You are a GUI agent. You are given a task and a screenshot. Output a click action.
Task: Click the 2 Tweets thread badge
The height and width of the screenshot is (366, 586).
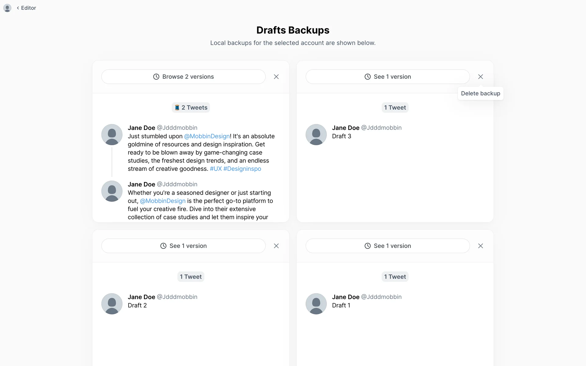[x=191, y=107]
